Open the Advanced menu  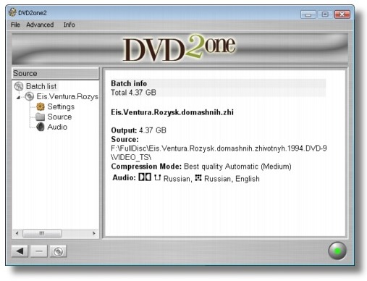(40, 25)
